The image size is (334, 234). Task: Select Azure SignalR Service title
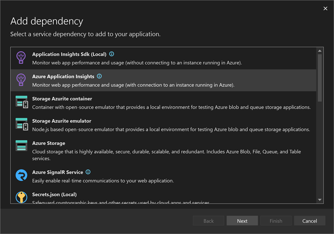(58, 172)
